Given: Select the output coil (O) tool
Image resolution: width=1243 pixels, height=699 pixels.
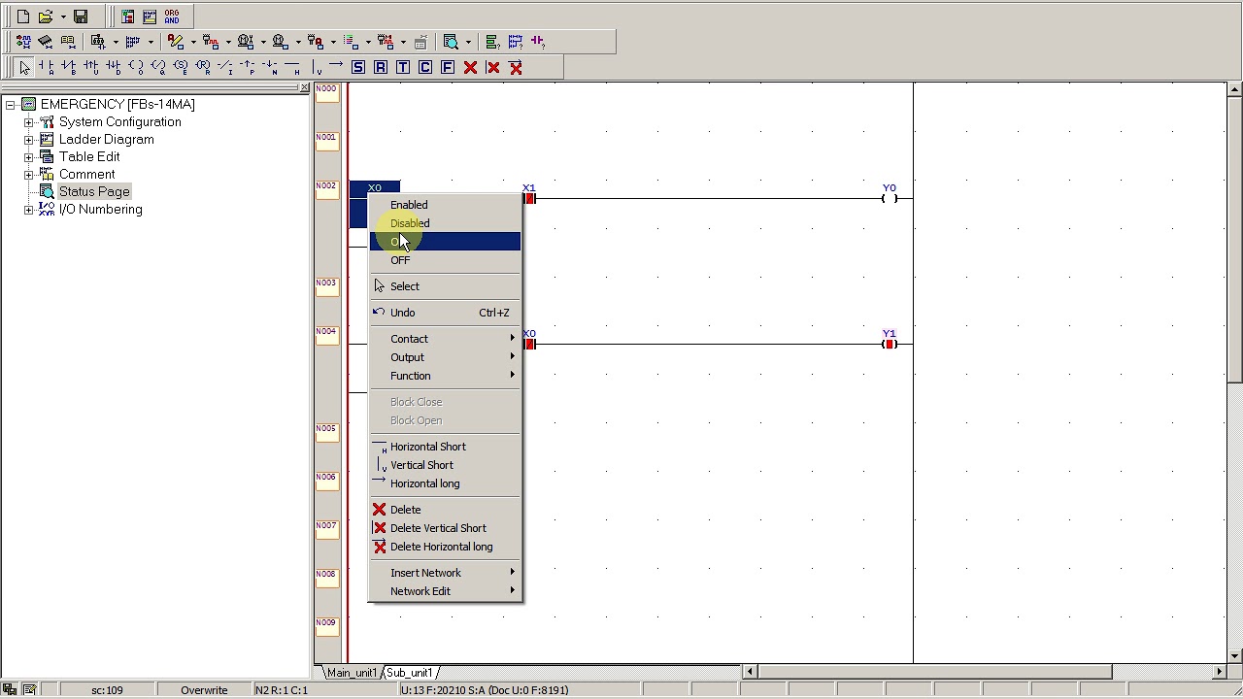Looking at the screenshot, I should (136, 67).
